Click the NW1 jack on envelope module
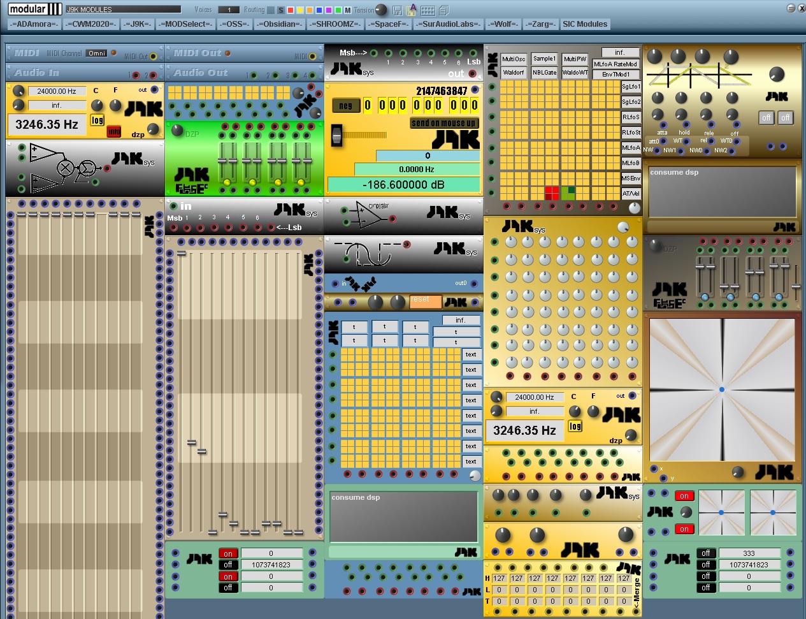The height and width of the screenshot is (619, 806). pos(681,151)
